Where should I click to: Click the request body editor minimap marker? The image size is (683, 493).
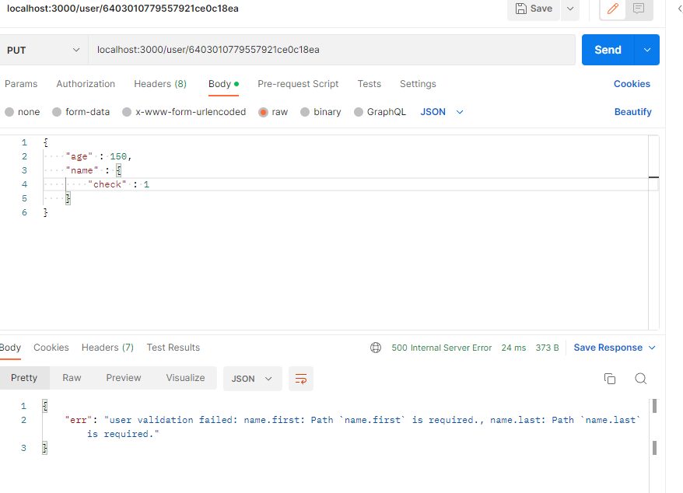tap(653, 177)
